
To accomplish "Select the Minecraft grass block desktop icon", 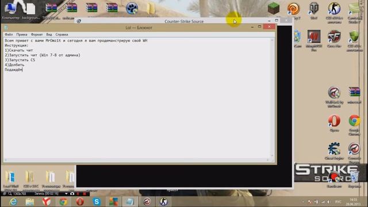I will click(274, 8).
